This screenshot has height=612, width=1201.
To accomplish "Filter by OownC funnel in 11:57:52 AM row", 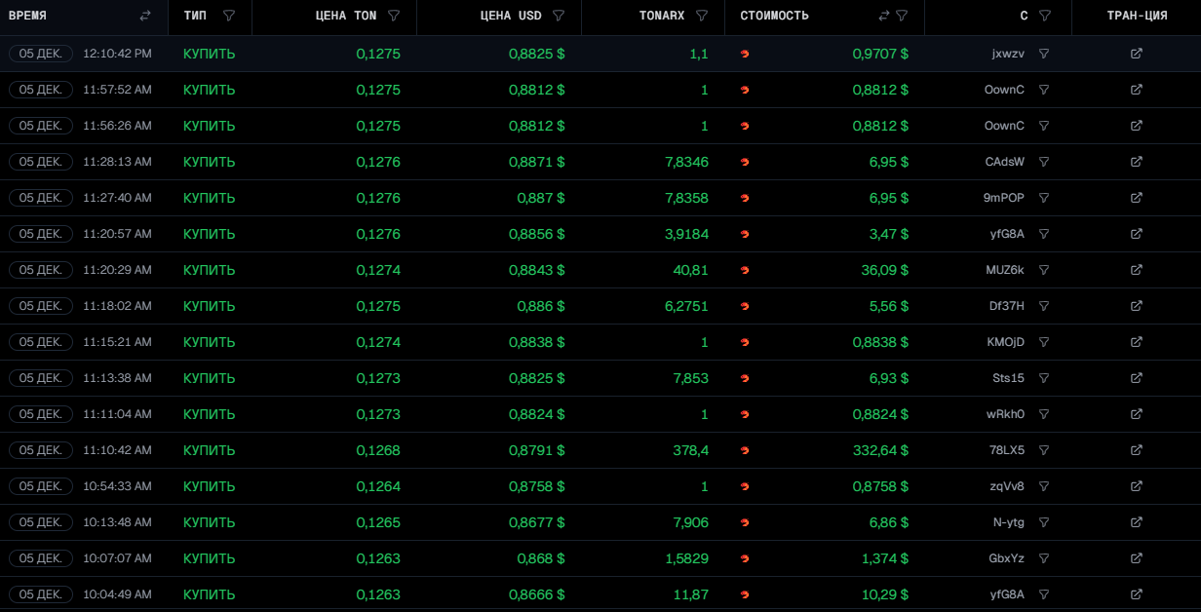I will [x=1044, y=90].
